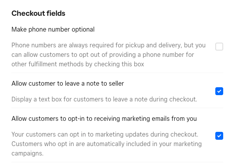The height and width of the screenshot is (165, 239).
Task: Click the 'Display a text box' description
Action: coord(104,99)
